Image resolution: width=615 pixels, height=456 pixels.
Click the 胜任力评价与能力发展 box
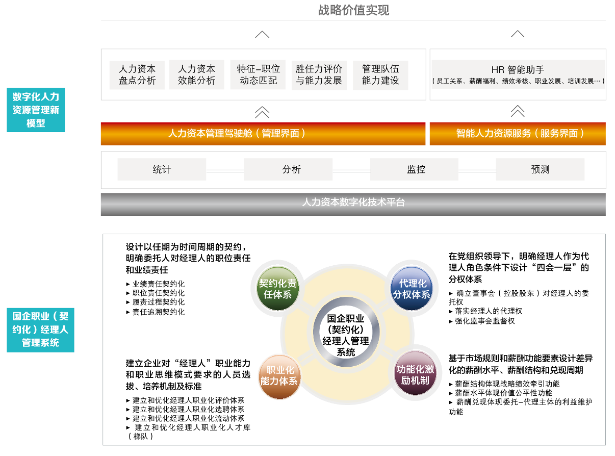pyautogui.click(x=319, y=75)
